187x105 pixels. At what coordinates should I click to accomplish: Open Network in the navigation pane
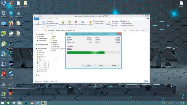point(38,75)
